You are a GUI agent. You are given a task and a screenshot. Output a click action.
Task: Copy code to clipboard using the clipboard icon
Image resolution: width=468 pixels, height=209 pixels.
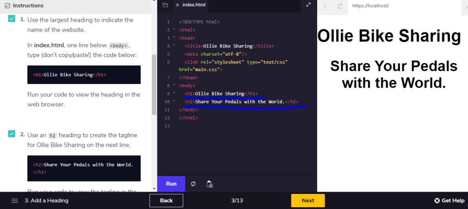click(209, 184)
